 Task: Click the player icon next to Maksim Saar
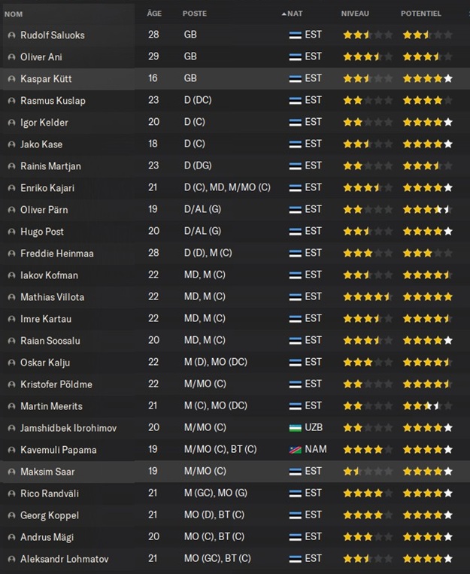(x=11, y=472)
